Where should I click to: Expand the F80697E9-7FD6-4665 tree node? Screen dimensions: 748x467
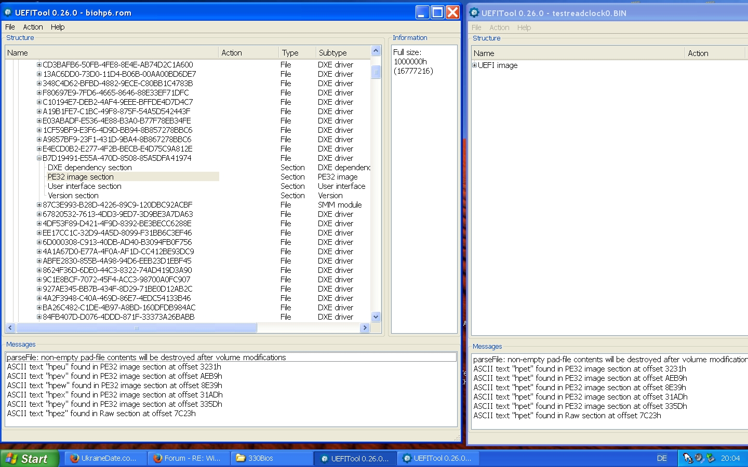(39, 93)
